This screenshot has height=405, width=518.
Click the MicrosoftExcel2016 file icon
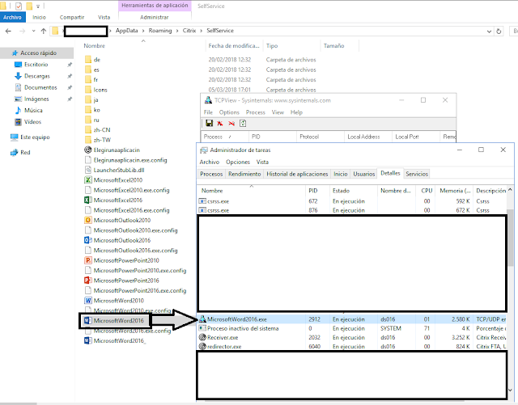coord(88,200)
